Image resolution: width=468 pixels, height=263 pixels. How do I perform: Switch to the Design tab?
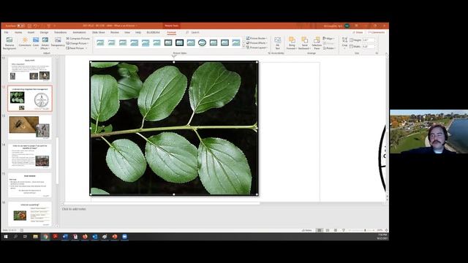point(44,32)
